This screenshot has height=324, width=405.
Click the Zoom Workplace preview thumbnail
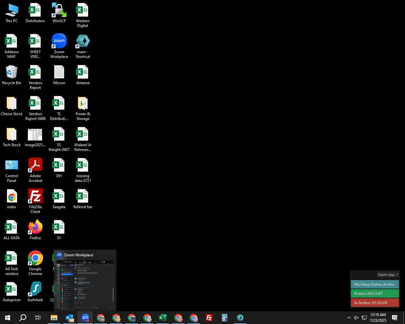pyautogui.click(x=85, y=284)
